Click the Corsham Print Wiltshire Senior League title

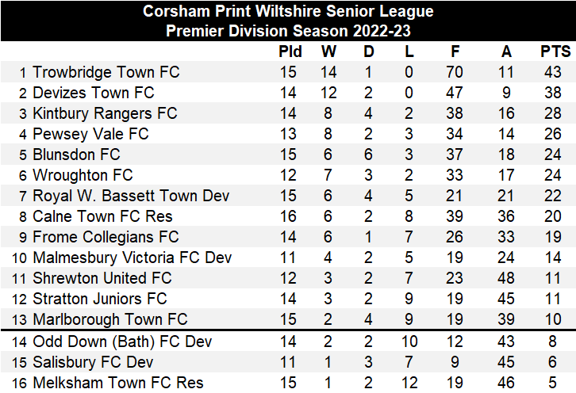pos(288,12)
